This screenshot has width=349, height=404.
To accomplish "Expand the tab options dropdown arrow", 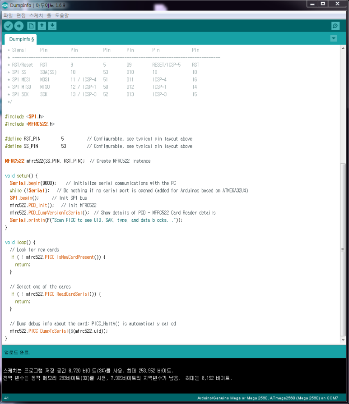I will (x=334, y=38).
